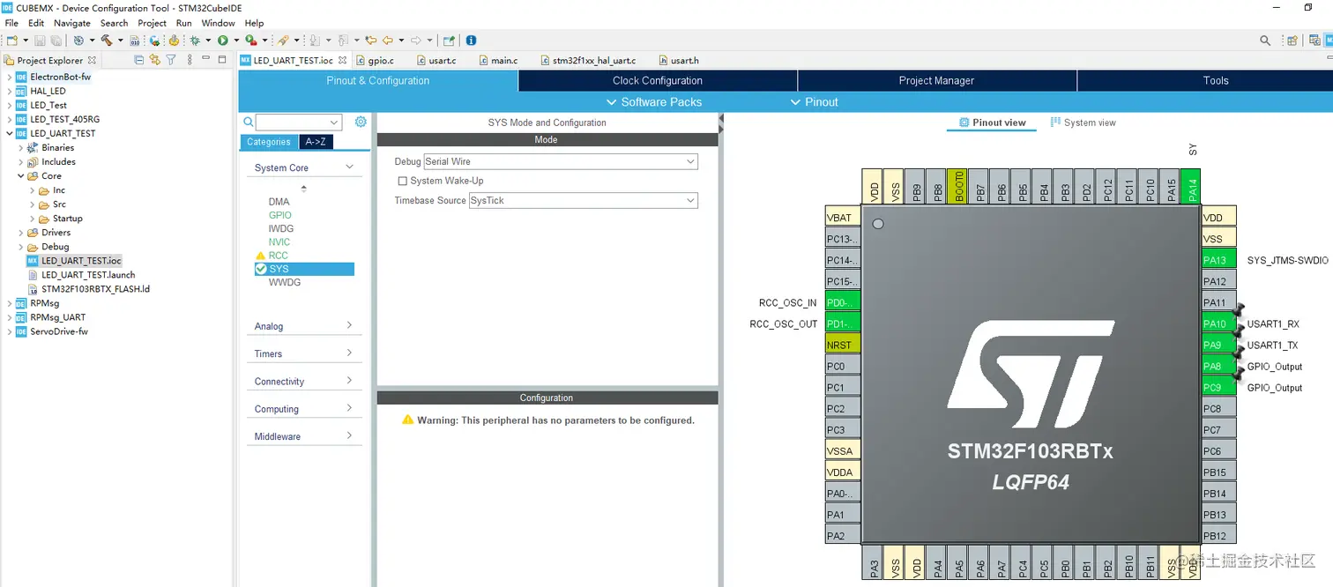The image size is (1333, 587).
Task: Click the PA10 pin on the chip
Action: 1219,323
